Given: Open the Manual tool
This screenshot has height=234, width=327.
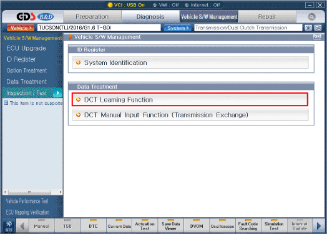Looking at the screenshot, I should (42, 226).
